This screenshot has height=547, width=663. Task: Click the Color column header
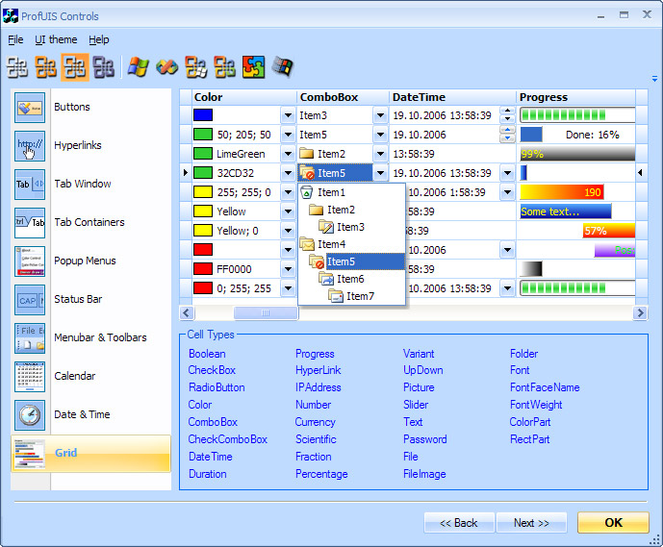[244, 97]
